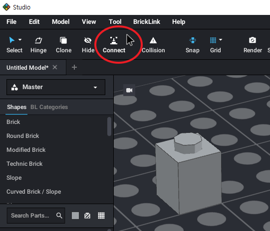Click the search magnifier icon
The width and height of the screenshot is (270, 231).
point(59,216)
